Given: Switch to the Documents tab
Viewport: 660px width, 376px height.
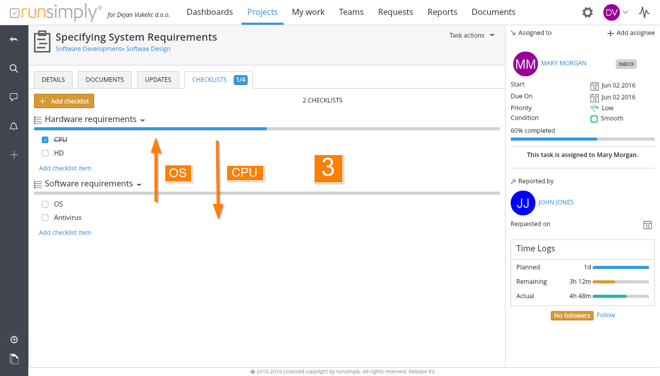Looking at the screenshot, I should pyautogui.click(x=105, y=80).
